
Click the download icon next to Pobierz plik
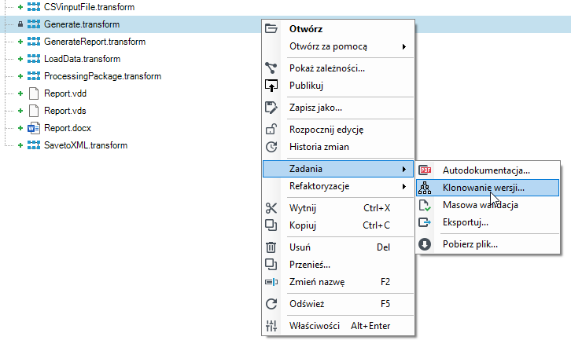point(425,244)
